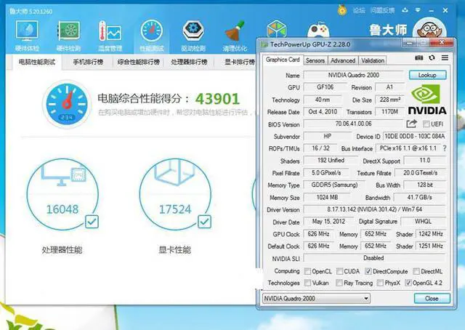Open 硬件体检 hardware checkup icon

point(27,32)
